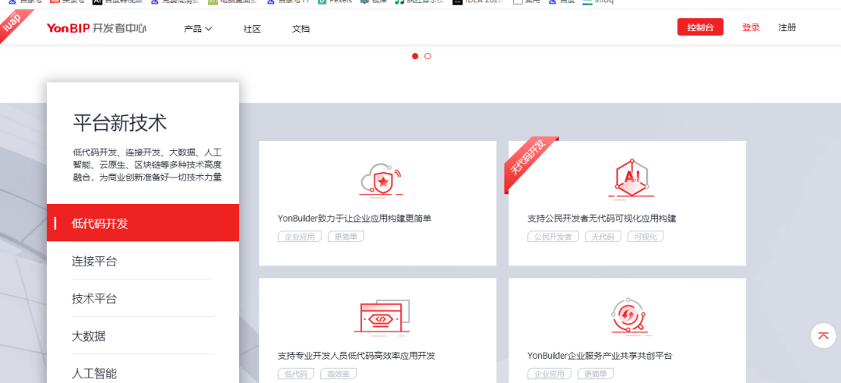841x383 pixels.
Task: Click the back-to-top arrow button
Action: click(823, 336)
